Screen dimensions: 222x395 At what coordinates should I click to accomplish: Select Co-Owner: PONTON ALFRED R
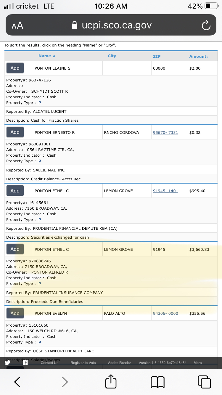(x=37, y=272)
